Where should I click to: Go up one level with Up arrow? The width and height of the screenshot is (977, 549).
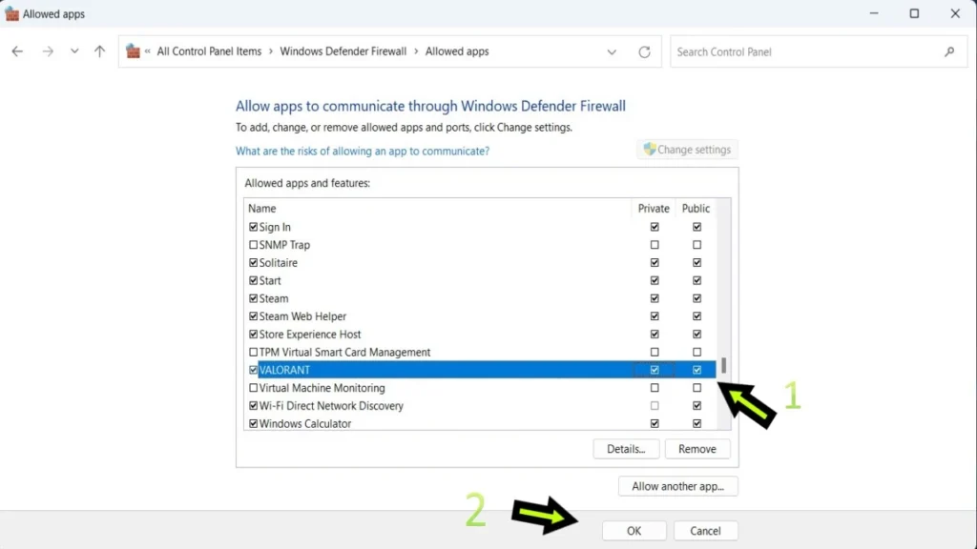[99, 51]
